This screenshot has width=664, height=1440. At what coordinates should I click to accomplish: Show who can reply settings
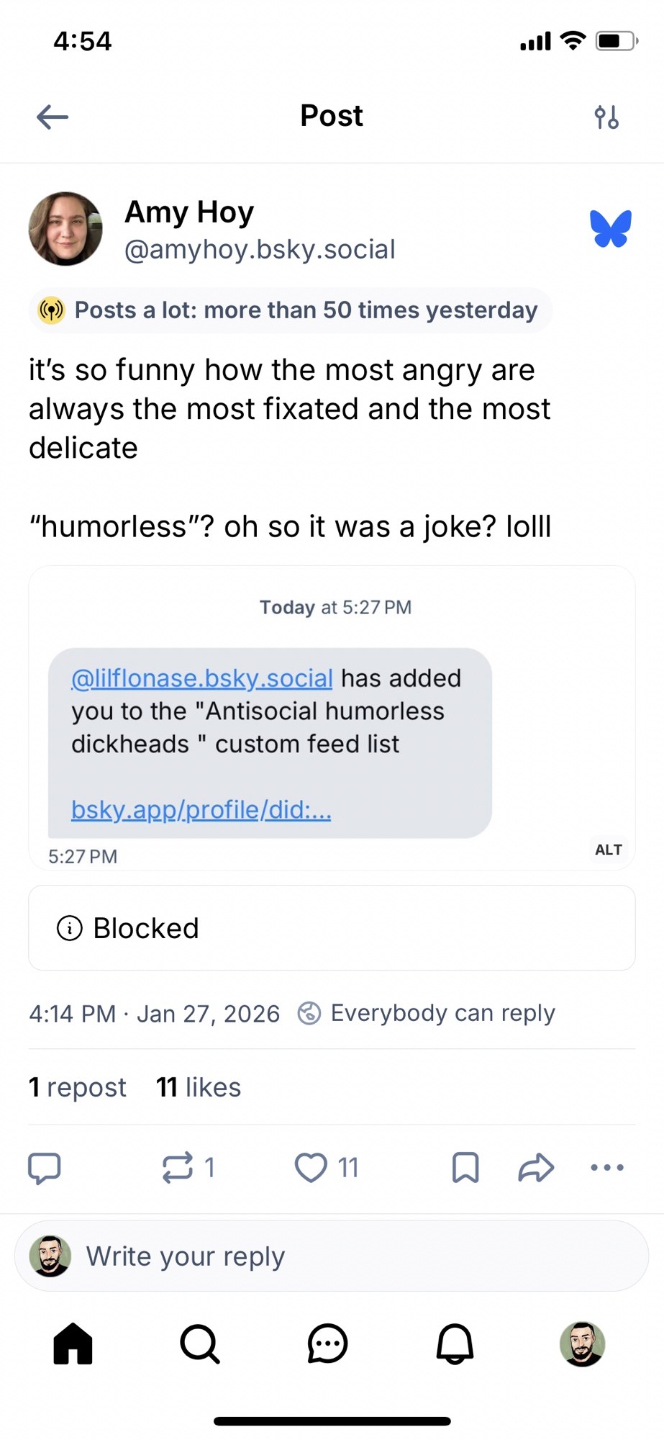tap(427, 1013)
